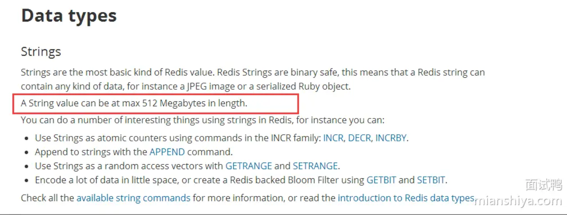This screenshot has width=567, height=215.
Task: Open the INCR command link
Action: point(333,138)
